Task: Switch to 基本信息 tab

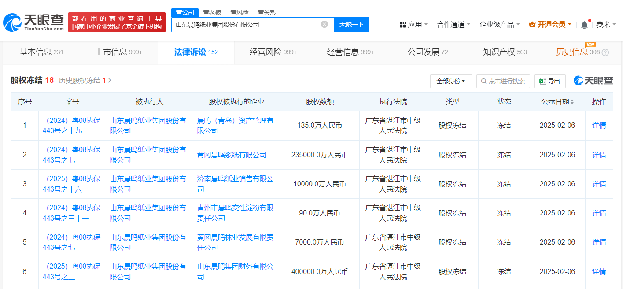Action: click(41, 52)
